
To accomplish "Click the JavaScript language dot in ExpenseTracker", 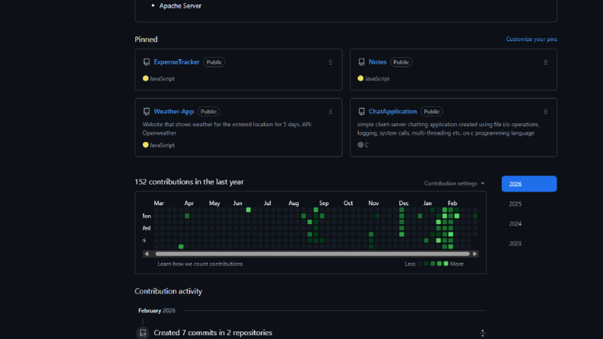I will tap(145, 78).
